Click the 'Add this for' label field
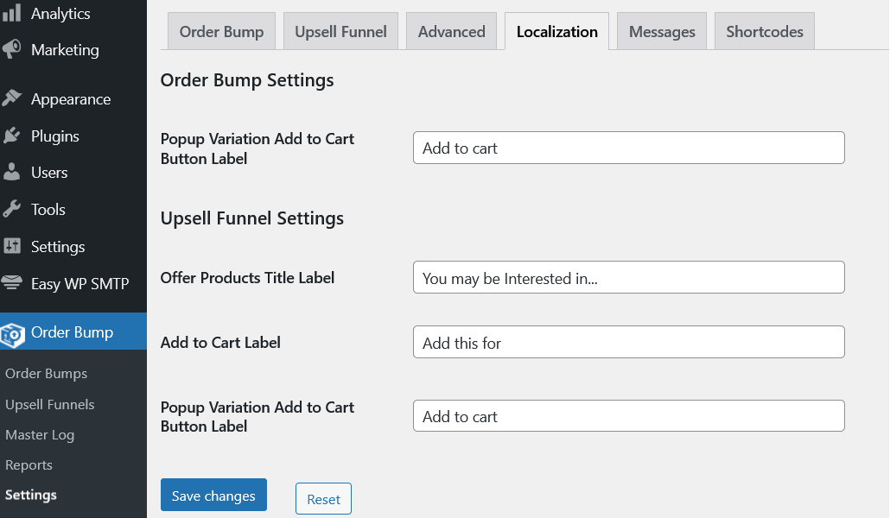The height and width of the screenshot is (518, 890). (628, 343)
